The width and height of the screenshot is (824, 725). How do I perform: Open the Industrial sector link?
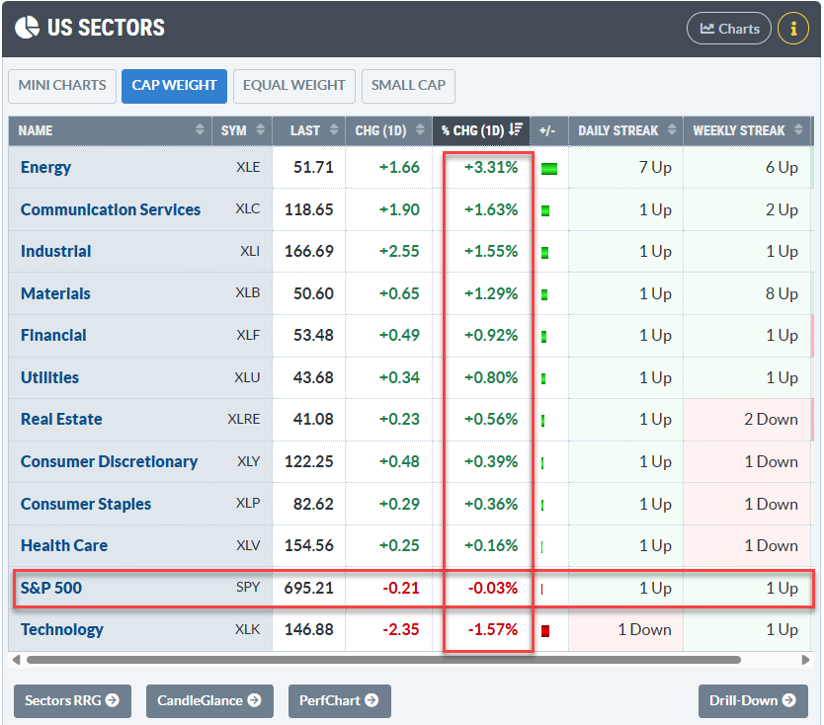pos(55,251)
